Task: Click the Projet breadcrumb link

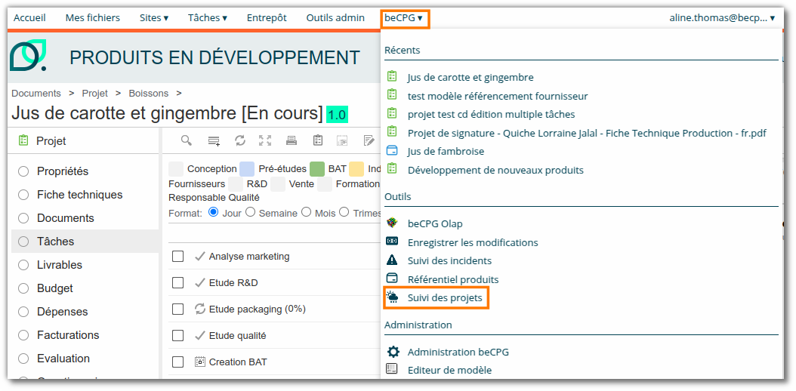Action: 95,94
